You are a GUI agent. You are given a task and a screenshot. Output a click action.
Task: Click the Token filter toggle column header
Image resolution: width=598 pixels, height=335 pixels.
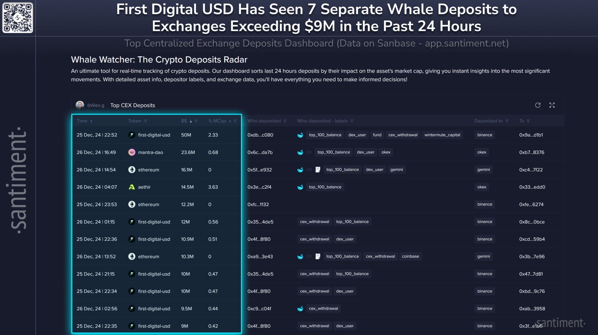pyautogui.click(x=145, y=121)
